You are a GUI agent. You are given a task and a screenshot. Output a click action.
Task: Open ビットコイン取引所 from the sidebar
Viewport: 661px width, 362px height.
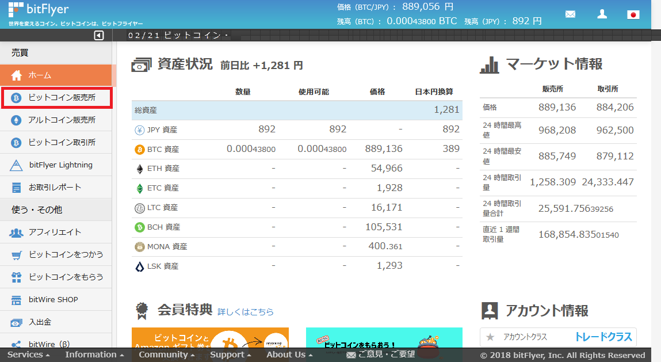(56, 143)
